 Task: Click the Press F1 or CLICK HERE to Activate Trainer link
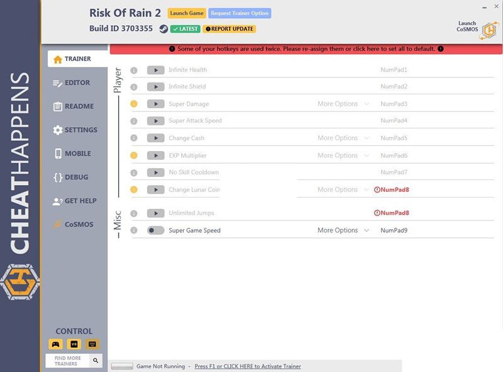point(248,366)
